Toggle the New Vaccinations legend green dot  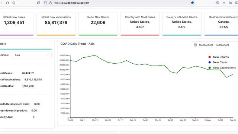click(x=210, y=68)
